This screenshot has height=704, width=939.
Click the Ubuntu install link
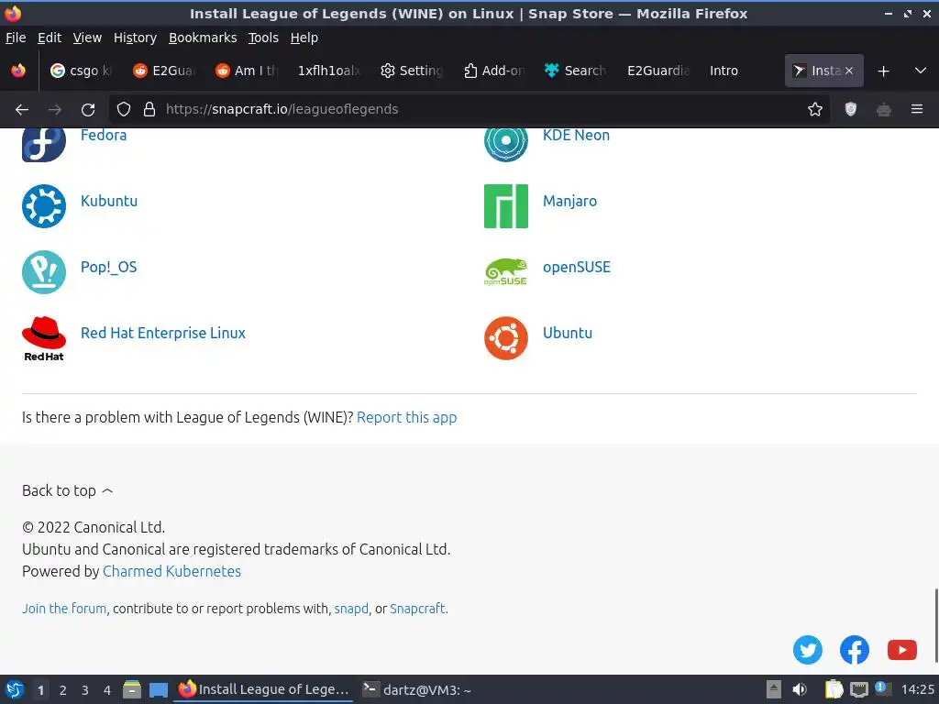567,333
